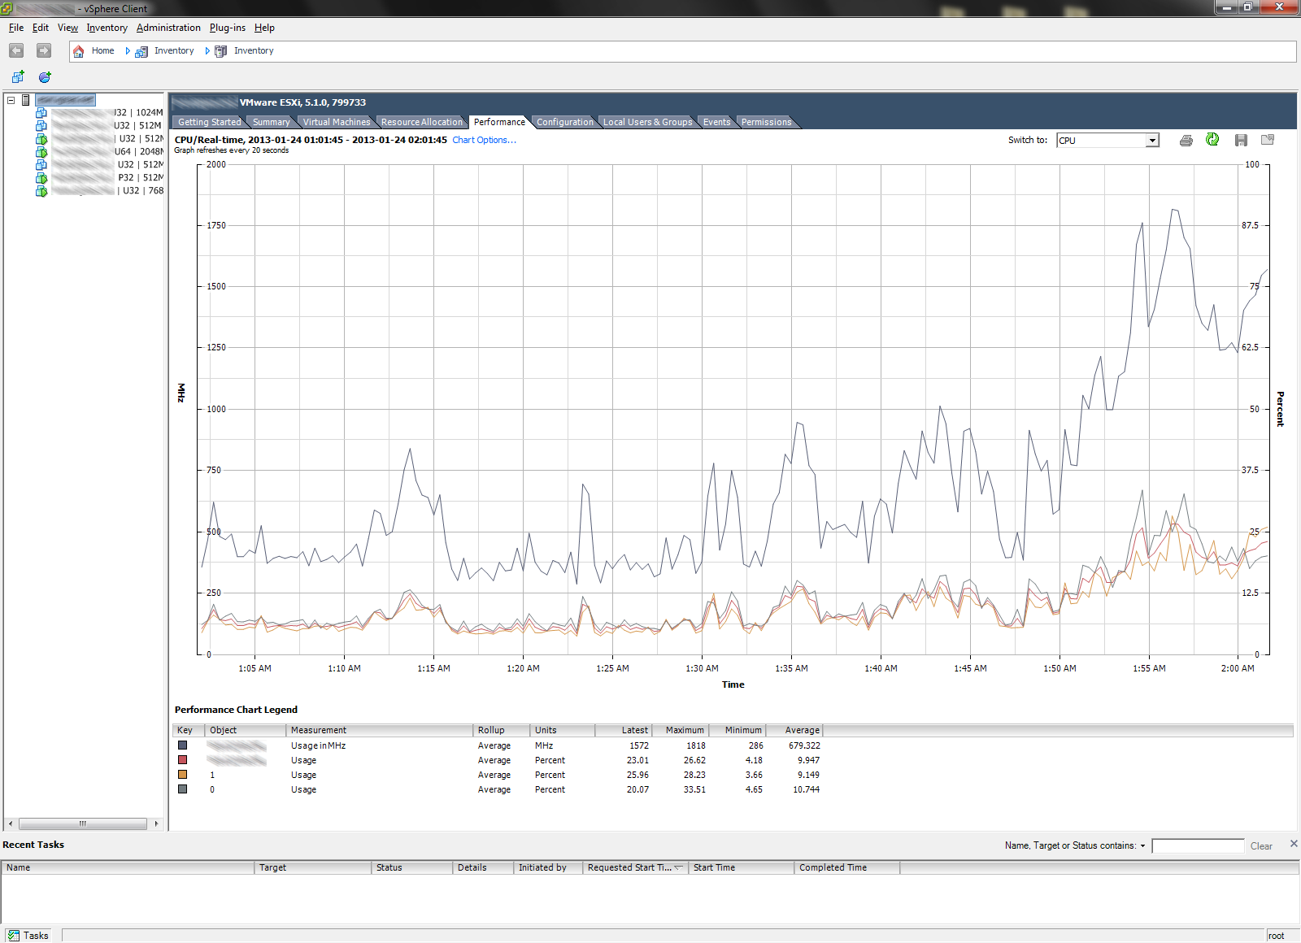The image size is (1301, 943).
Task: Select the host server icon in inventory tree
Action: click(x=26, y=100)
